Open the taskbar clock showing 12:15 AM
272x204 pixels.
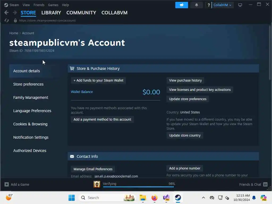[241, 198]
